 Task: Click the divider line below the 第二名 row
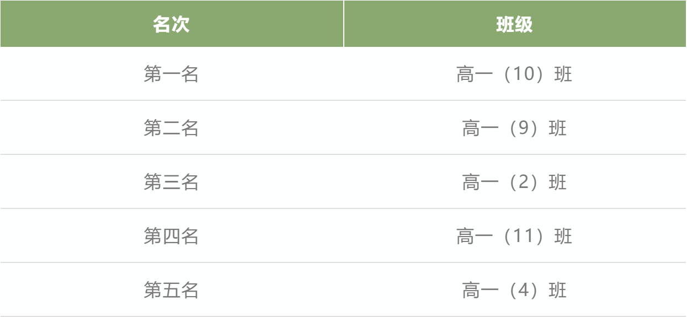[x=343, y=154]
